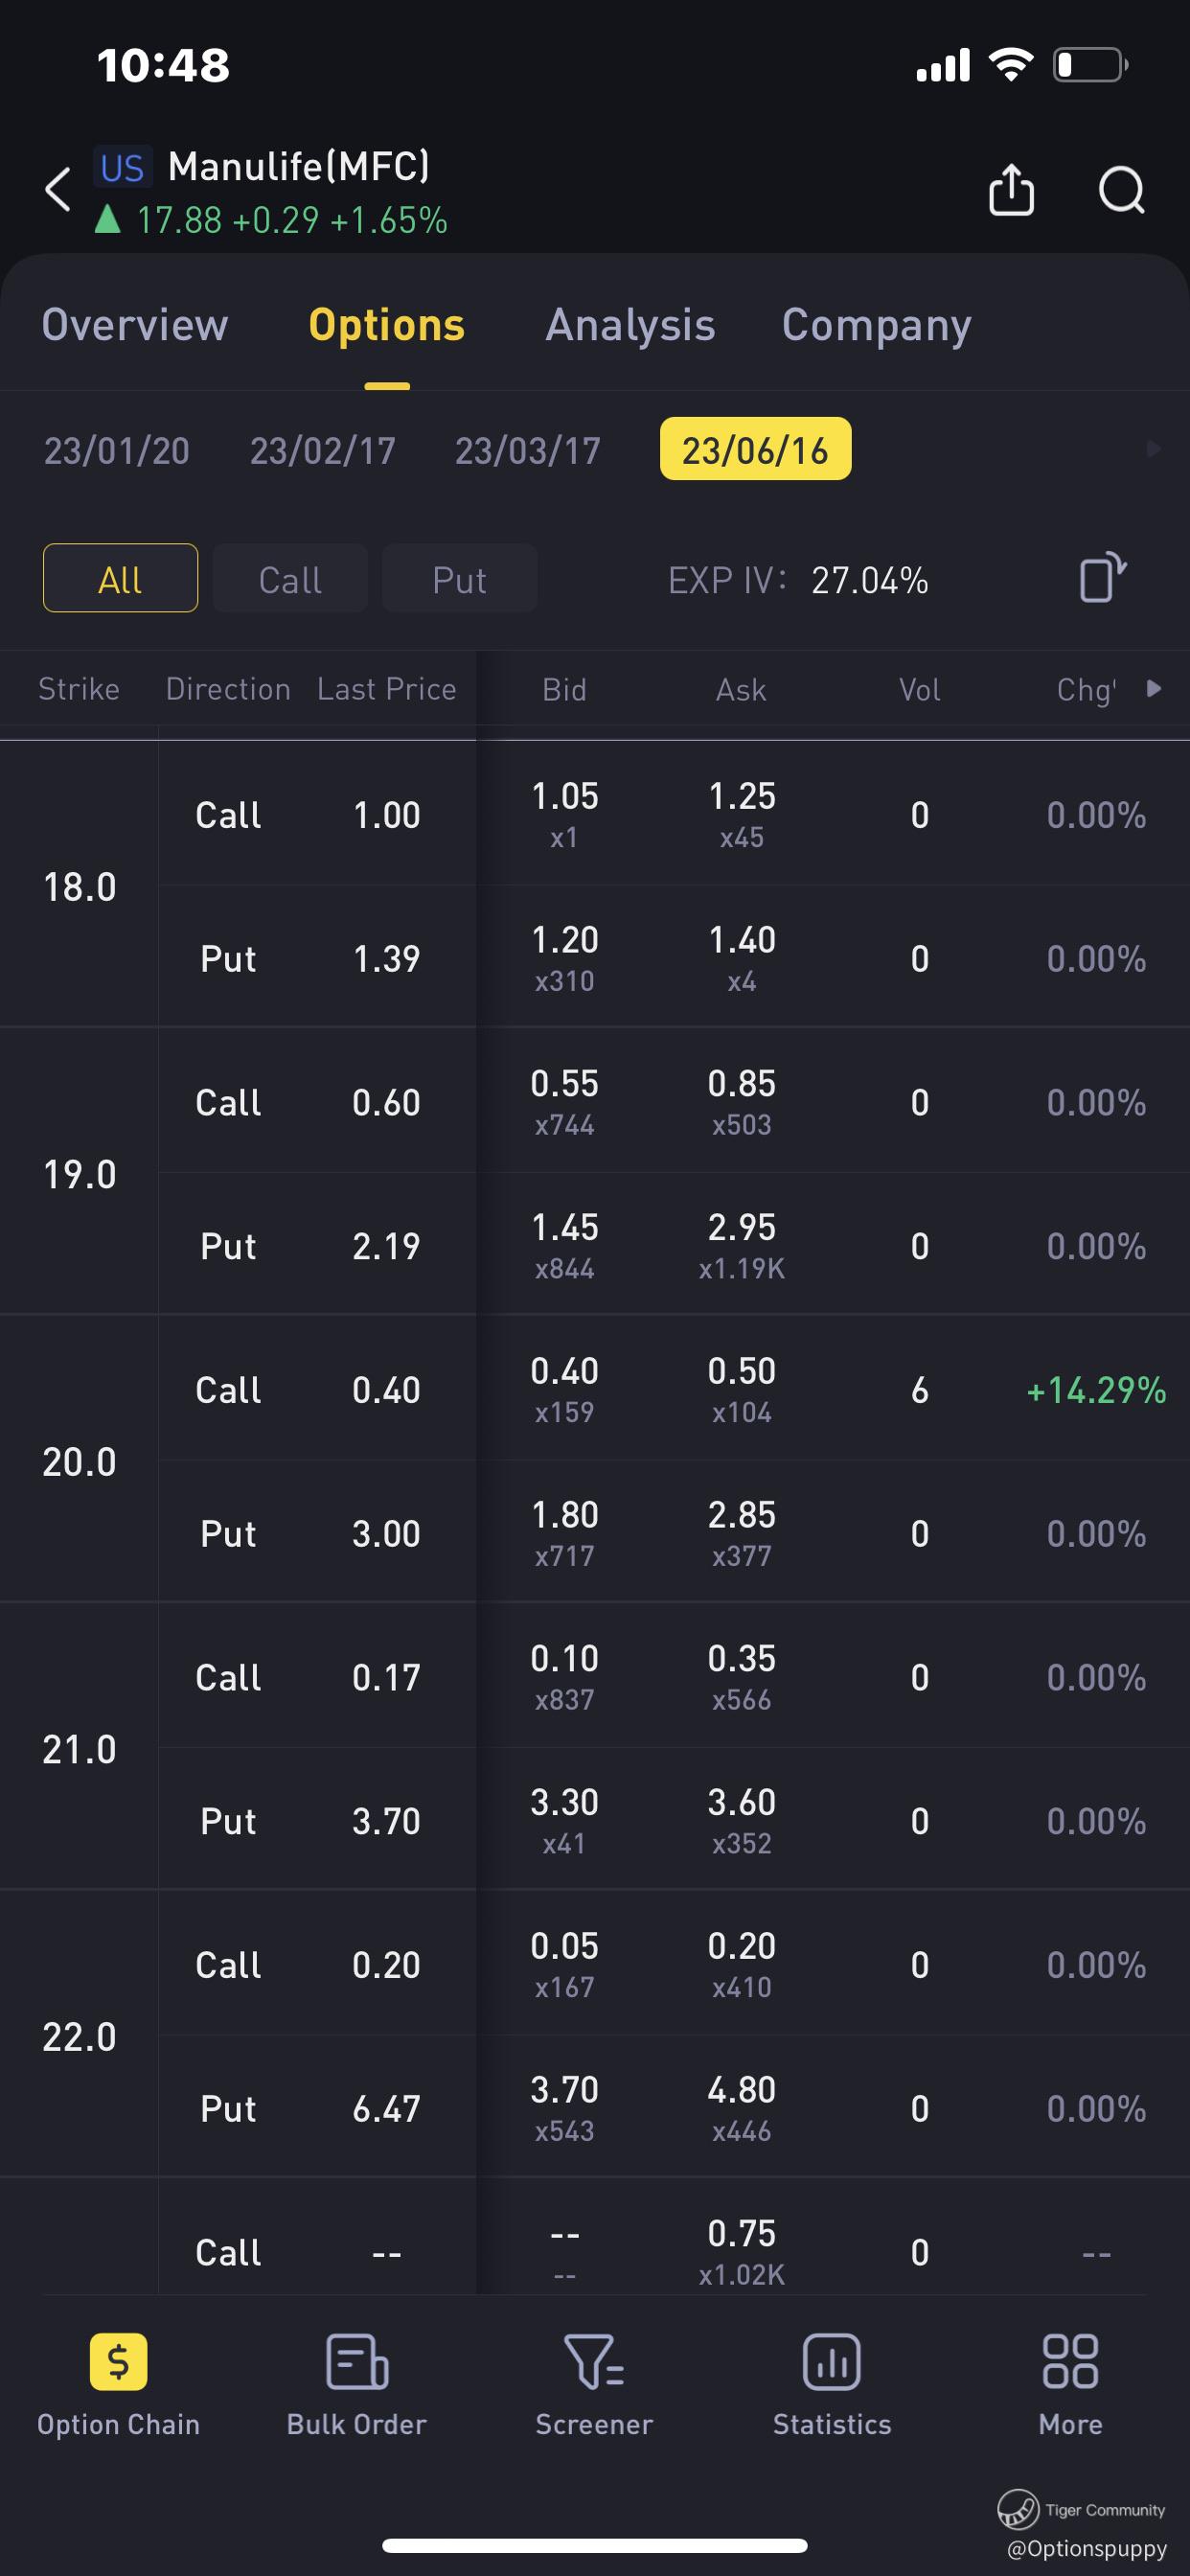Open the search magnifier icon
Screen dimensions: 1190x2576
[1121, 190]
